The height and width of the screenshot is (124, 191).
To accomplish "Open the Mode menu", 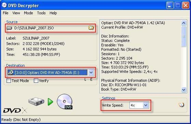I will [x=28, y=13].
